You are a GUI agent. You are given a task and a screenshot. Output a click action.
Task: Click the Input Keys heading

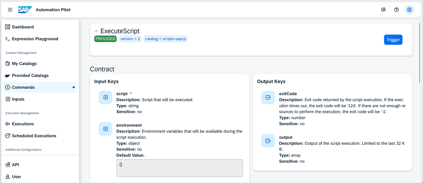click(x=106, y=82)
